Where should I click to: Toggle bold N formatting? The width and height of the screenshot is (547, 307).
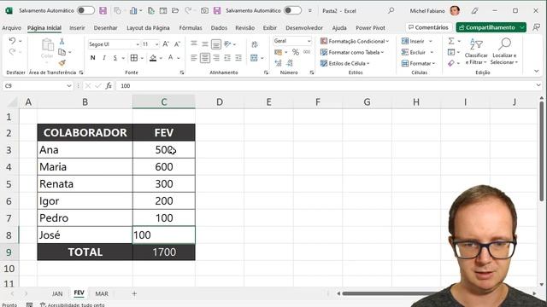coord(93,58)
